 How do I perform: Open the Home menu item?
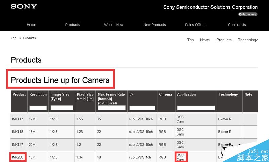31,25
